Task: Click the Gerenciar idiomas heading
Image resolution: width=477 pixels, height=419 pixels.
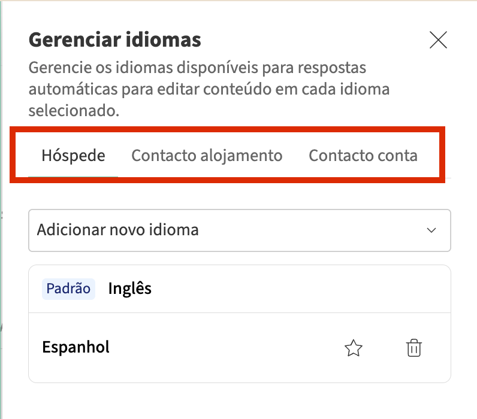Action: [114, 40]
